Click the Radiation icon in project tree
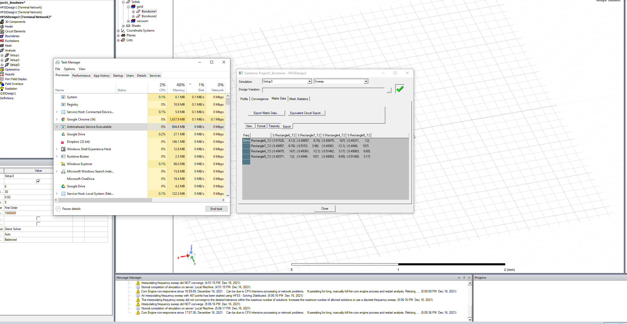Viewport: 627px width, 324px height. tap(2, 89)
